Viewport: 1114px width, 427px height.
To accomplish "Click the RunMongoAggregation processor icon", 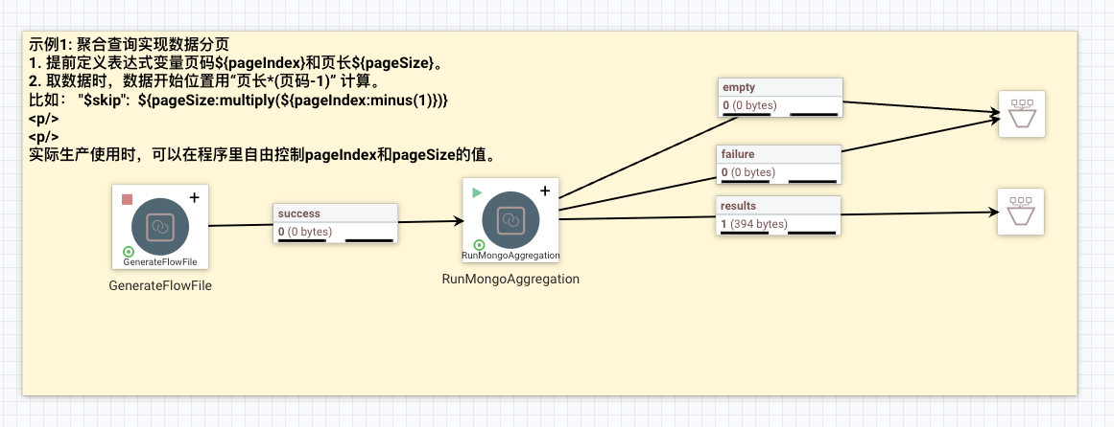I will (x=510, y=220).
